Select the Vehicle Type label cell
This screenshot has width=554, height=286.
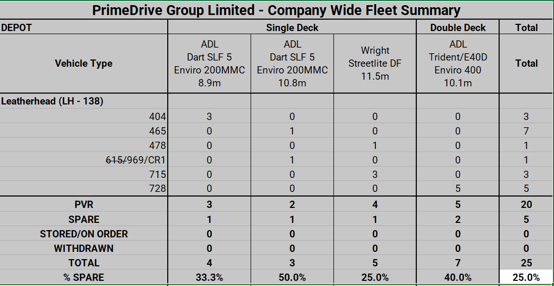tap(83, 64)
